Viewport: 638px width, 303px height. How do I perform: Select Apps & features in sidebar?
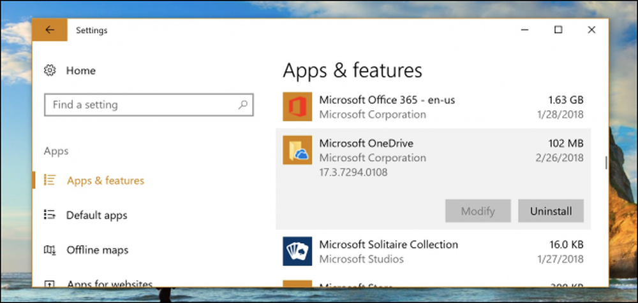pyautogui.click(x=106, y=180)
